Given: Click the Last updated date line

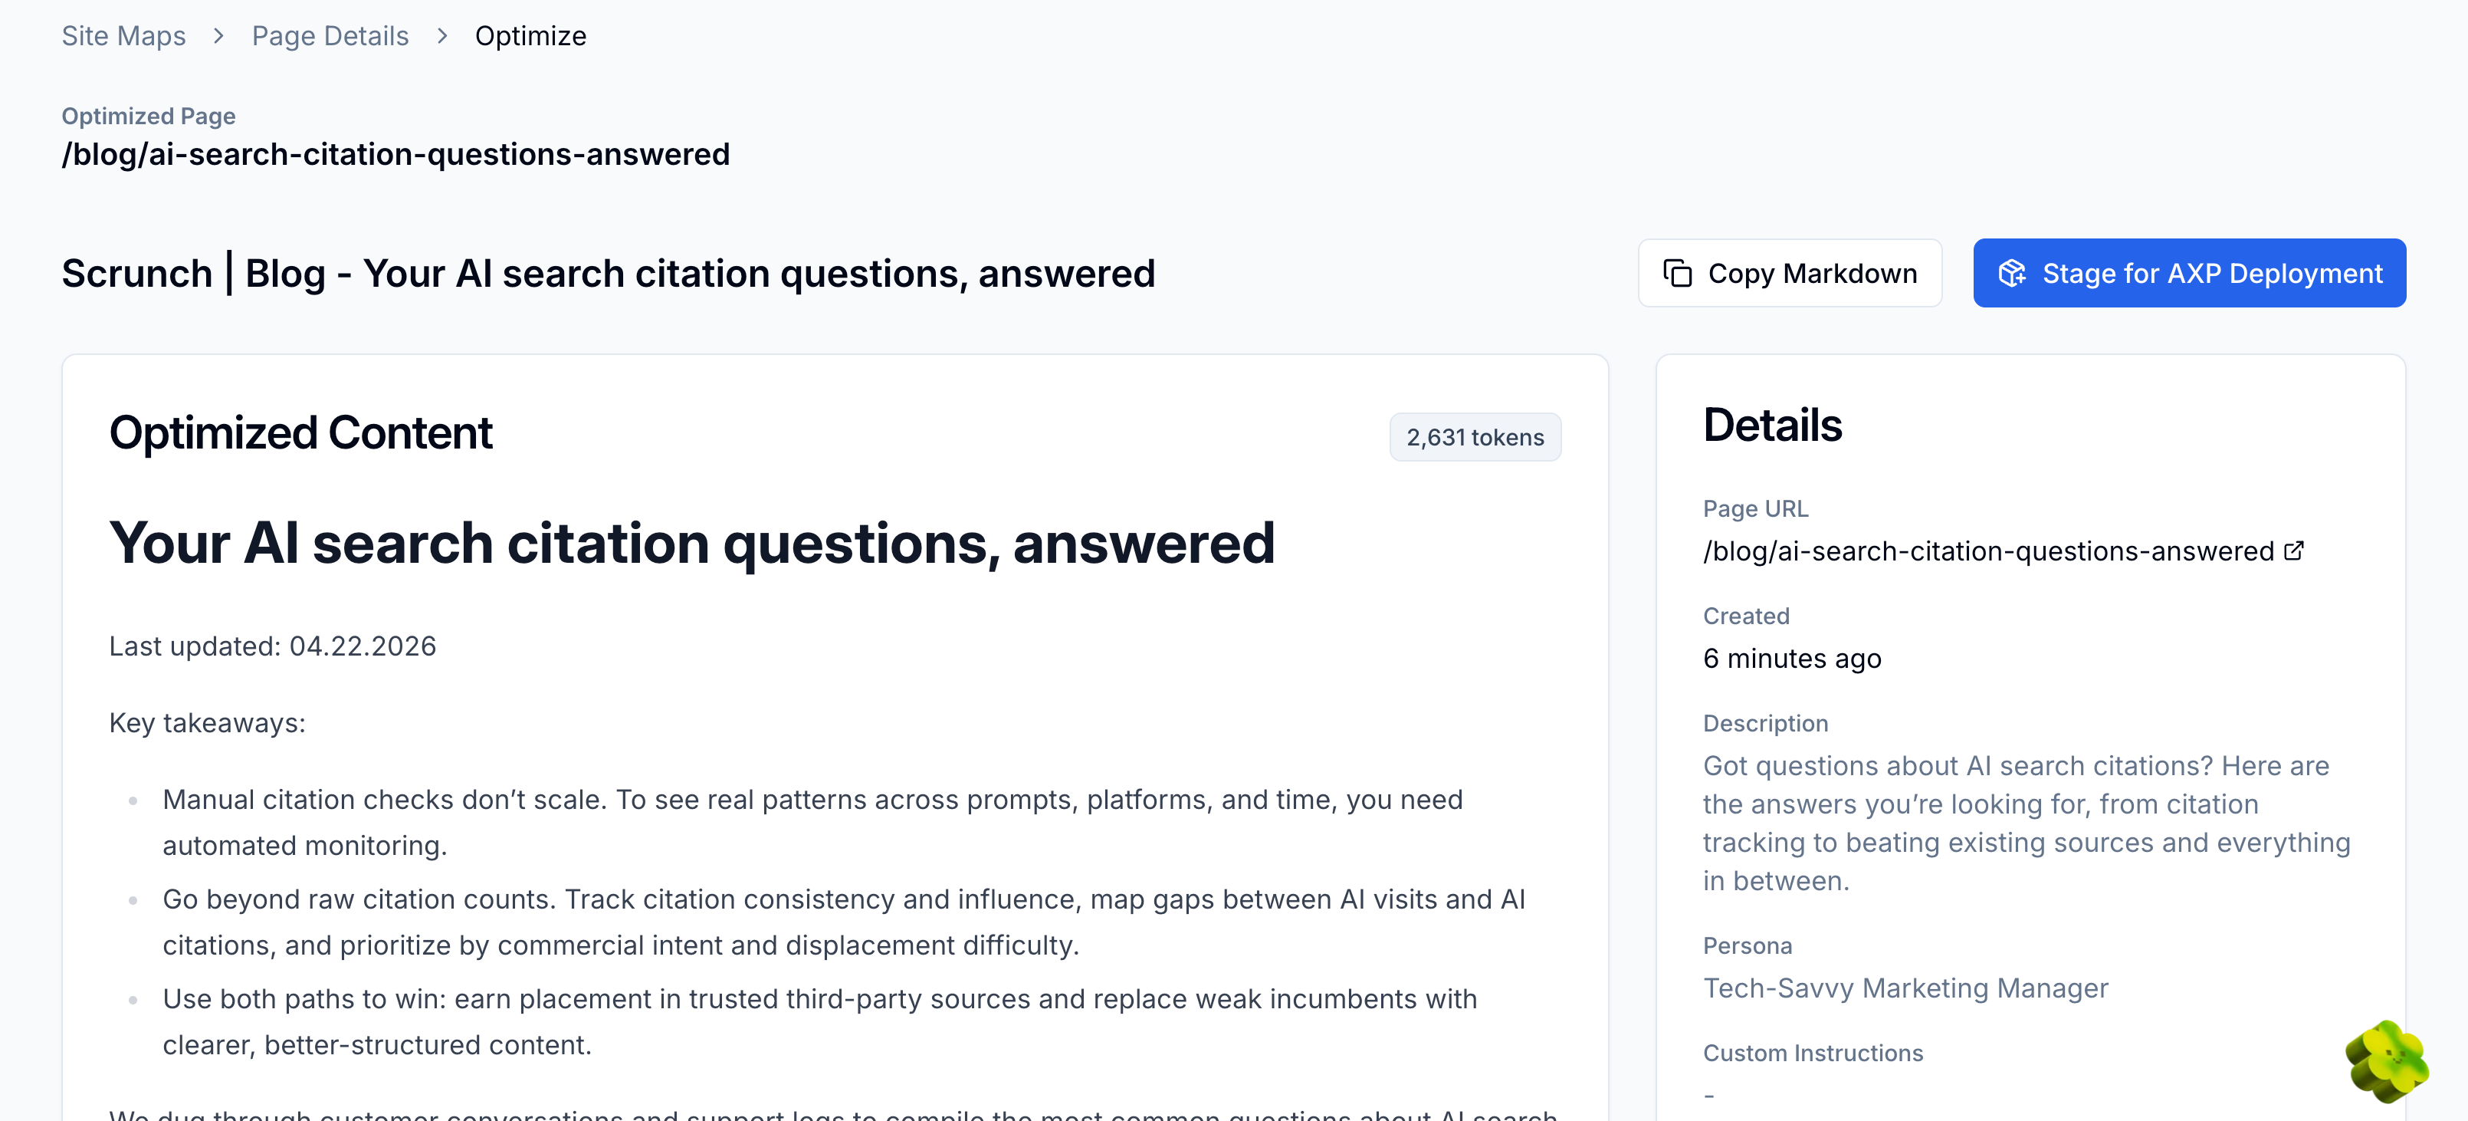Looking at the screenshot, I should [273, 646].
